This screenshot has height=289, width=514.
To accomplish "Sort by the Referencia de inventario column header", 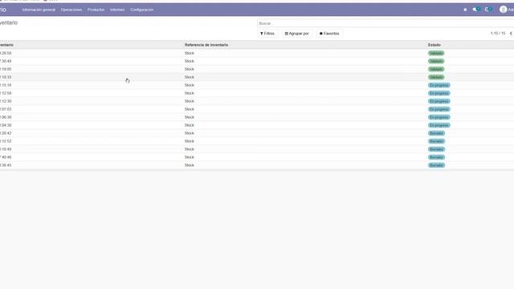I will tap(206, 45).
